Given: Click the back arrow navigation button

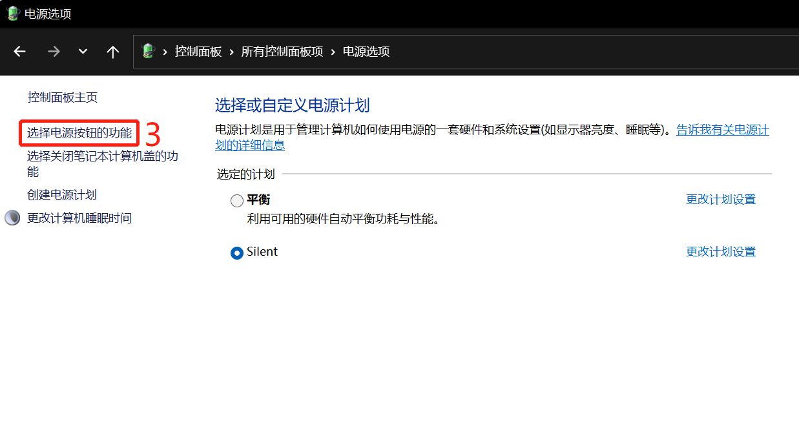Looking at the screenshot, I should (20, 52).
